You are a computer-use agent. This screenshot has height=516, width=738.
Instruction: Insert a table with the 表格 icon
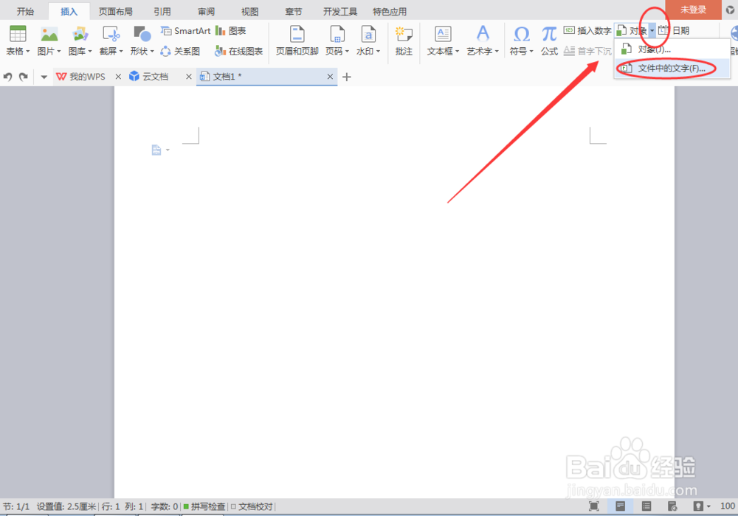point(18,35)
